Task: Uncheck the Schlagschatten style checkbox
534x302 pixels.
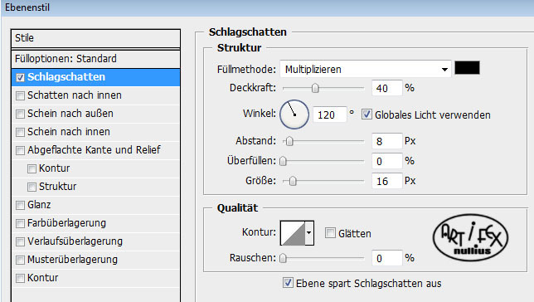Action: 20,77
